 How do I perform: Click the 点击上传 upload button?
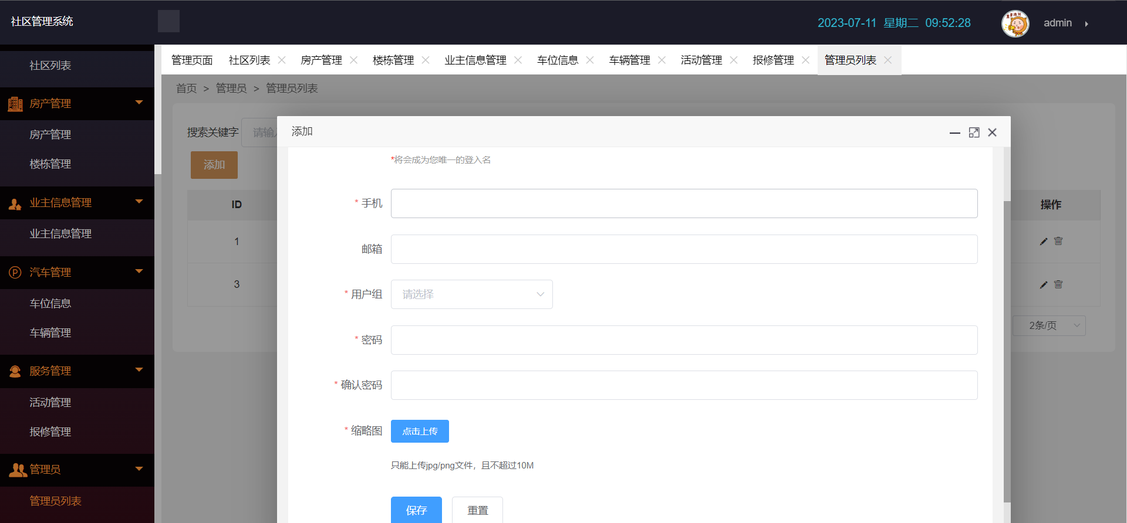point(420,432)
